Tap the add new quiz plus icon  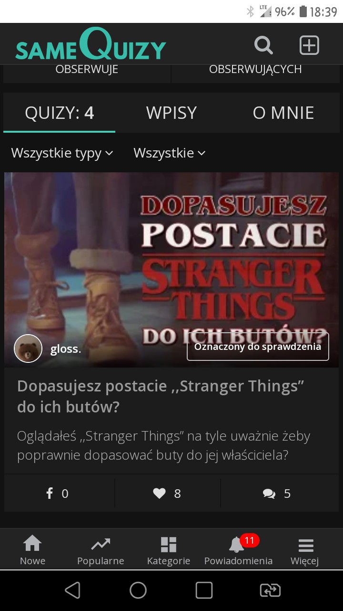[309, 46]
